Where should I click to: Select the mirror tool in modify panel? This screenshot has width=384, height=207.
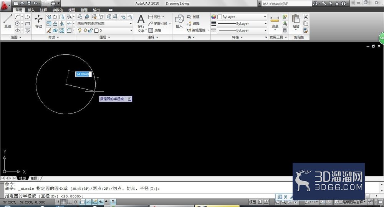tap(62, 23)
